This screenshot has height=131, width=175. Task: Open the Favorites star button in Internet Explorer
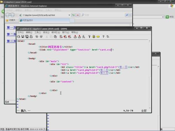pos(10,20)
